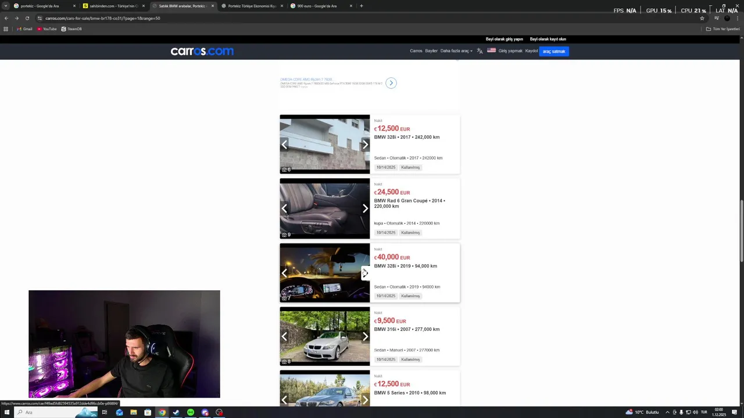This screenshot has width=744, height=418.
Task: Show next photo of €12,500 BMW 328i
Action: point(365,145)
